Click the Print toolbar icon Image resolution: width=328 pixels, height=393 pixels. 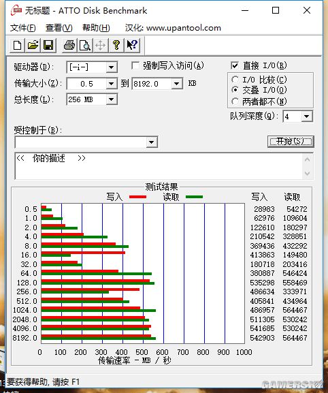(x=69, y=46)
